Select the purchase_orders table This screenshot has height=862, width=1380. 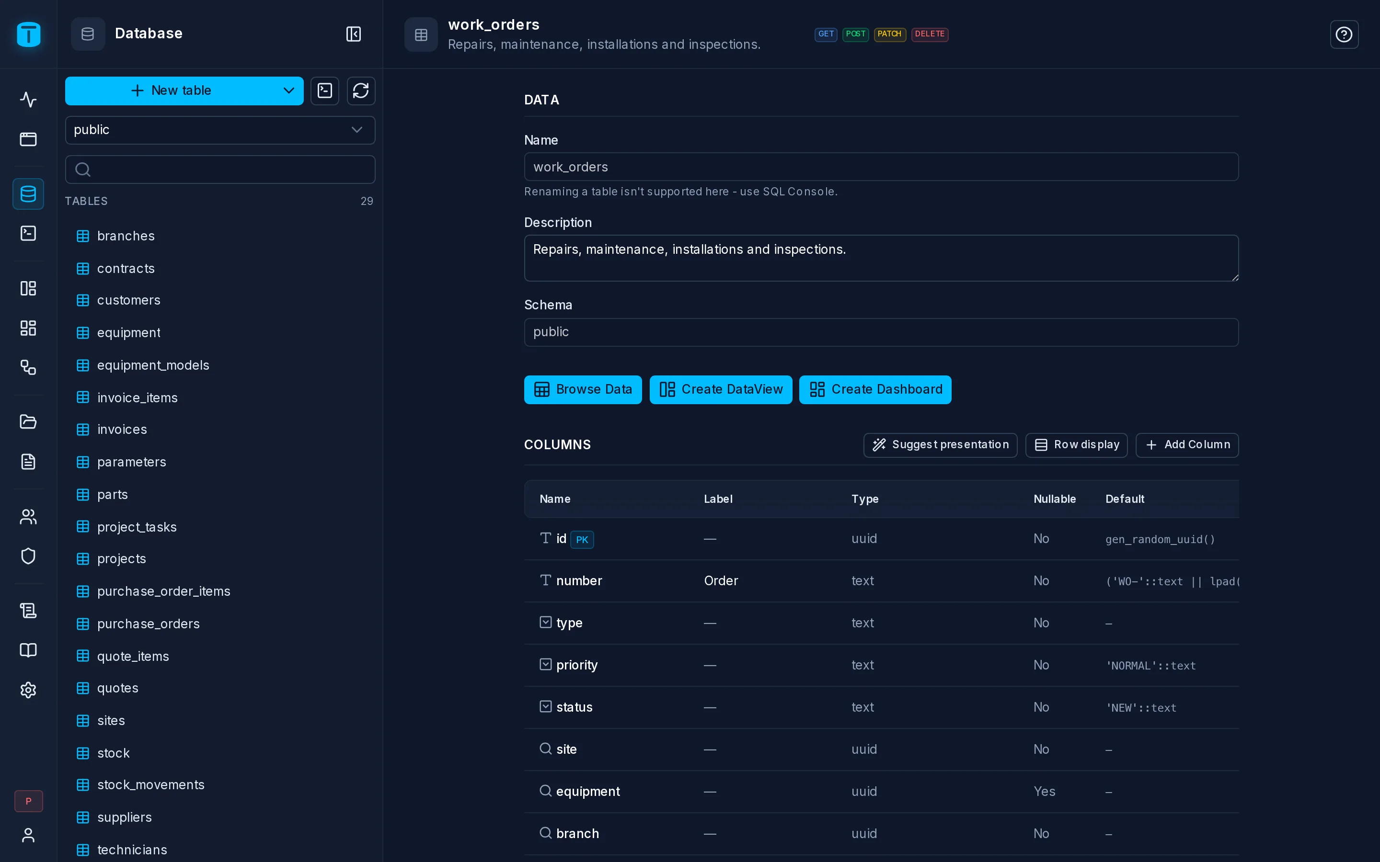click(x=220, y=624)
